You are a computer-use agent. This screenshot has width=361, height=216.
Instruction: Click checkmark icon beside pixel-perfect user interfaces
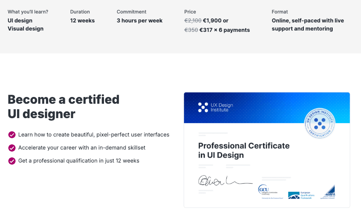coord(12,135)
